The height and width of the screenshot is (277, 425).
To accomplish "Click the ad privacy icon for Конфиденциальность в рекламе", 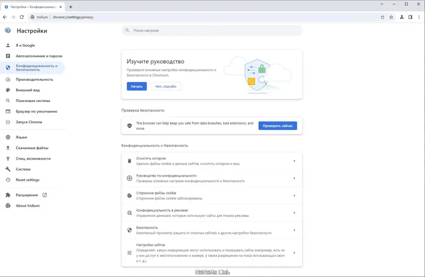I will 130,213.
